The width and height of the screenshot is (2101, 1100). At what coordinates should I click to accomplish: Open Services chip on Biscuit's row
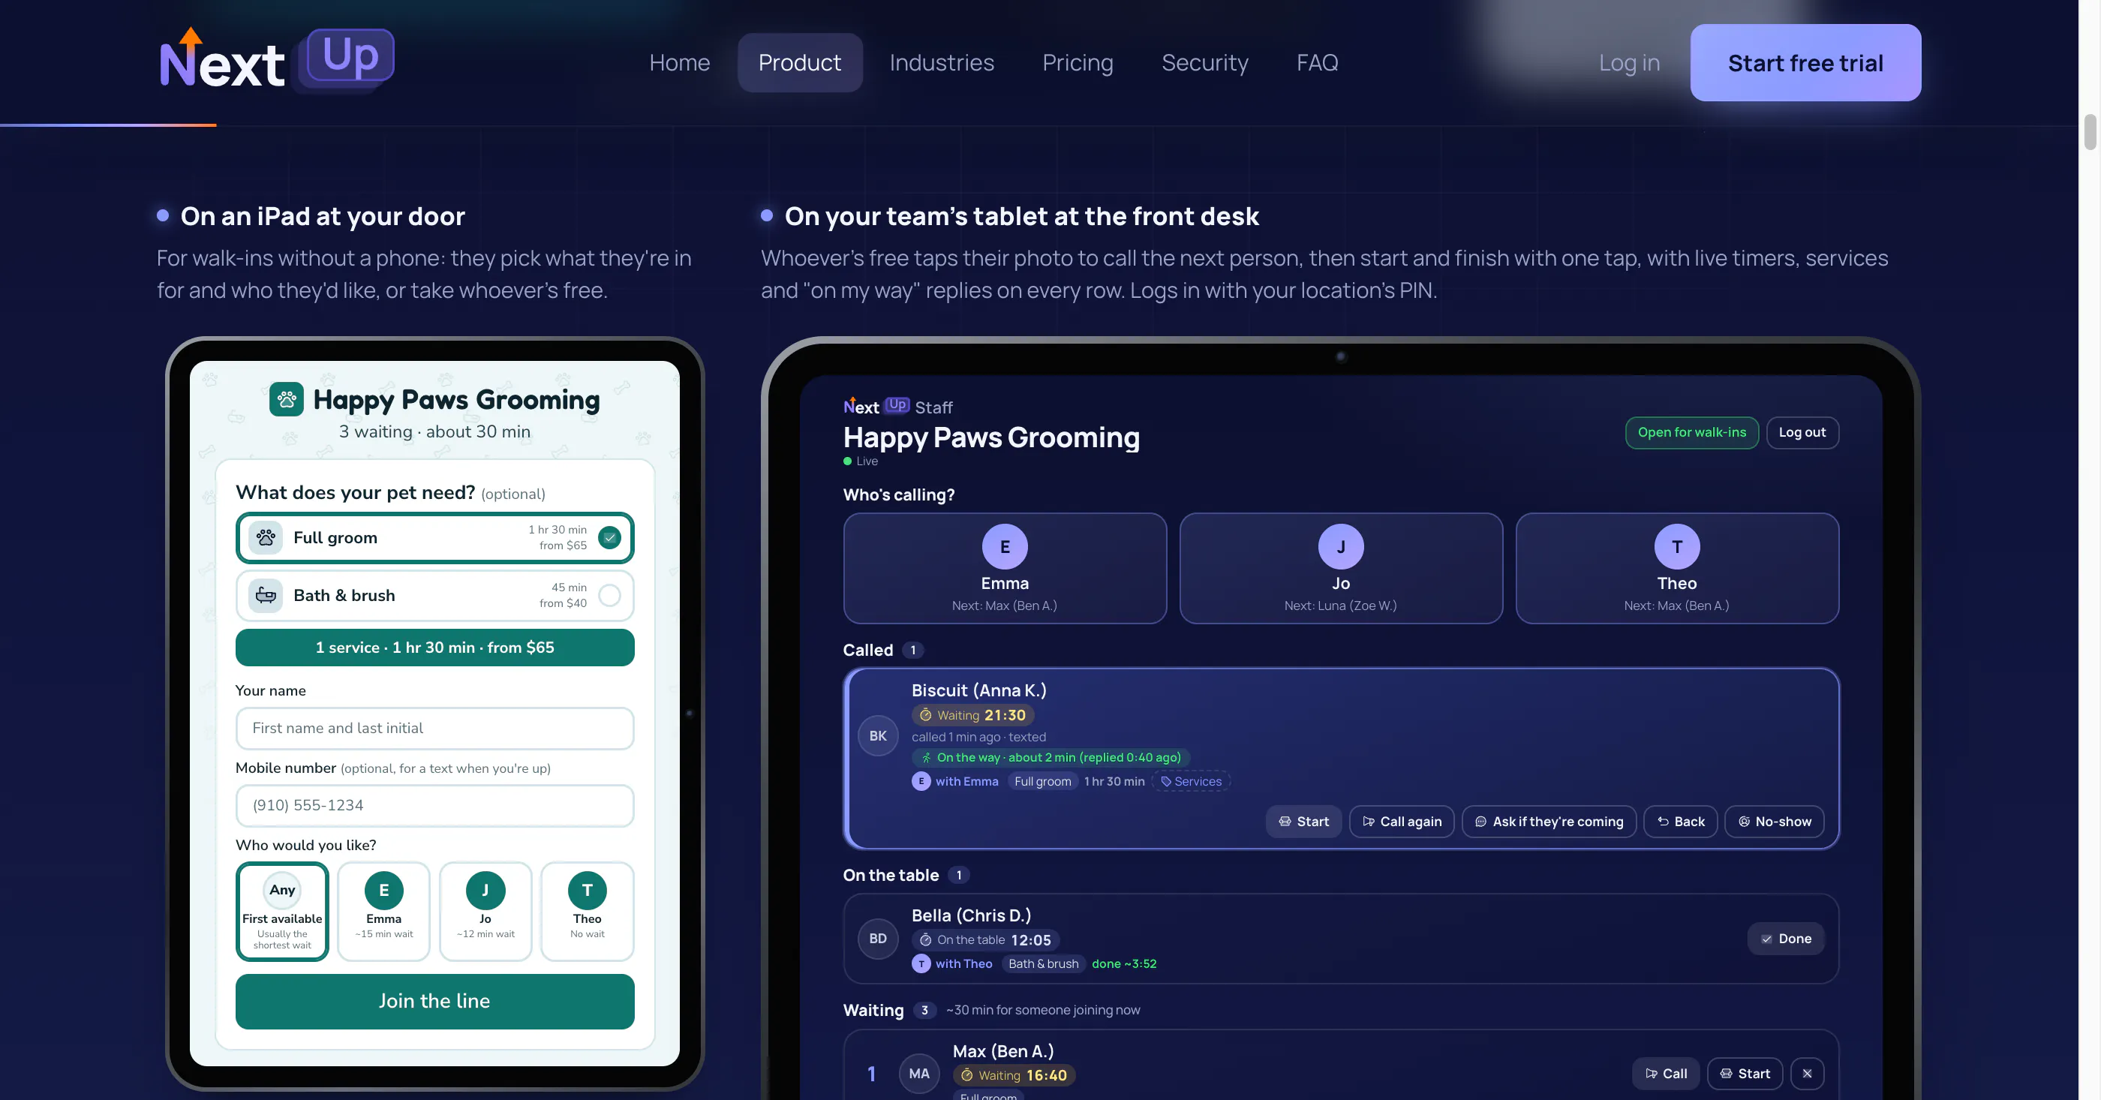1190,781
